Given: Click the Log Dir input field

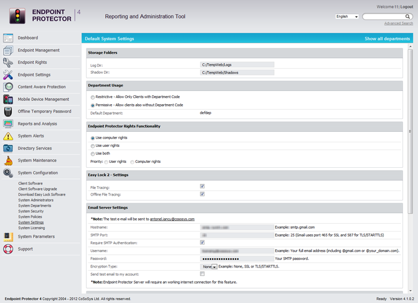Looking at the screenshot, I should (237, 65).
